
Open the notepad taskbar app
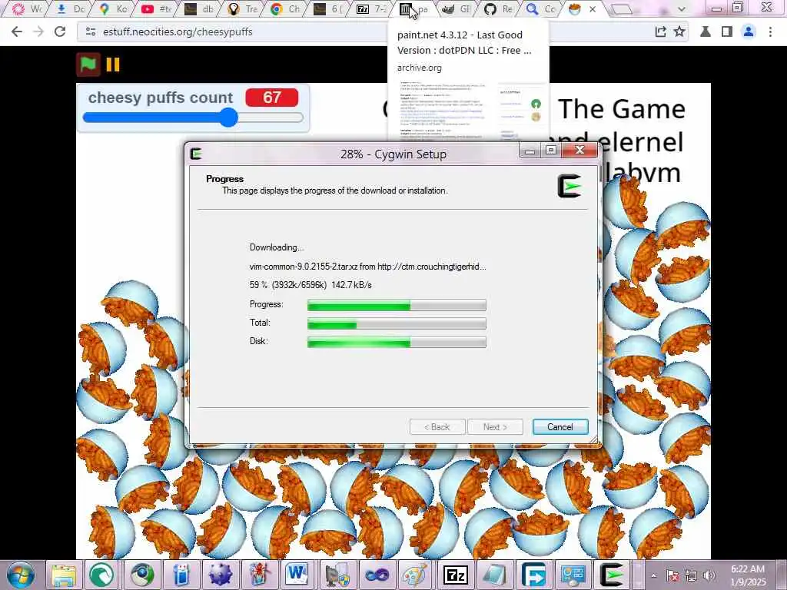(495, 575)
